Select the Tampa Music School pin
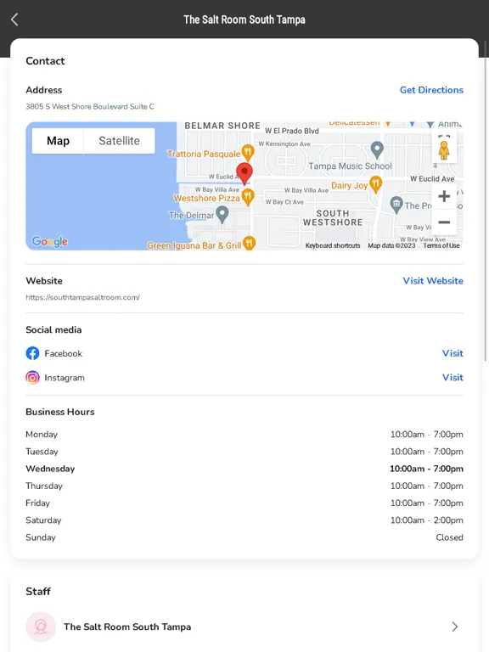This screenshot has height=652, width=489. [x=377, y=149]
